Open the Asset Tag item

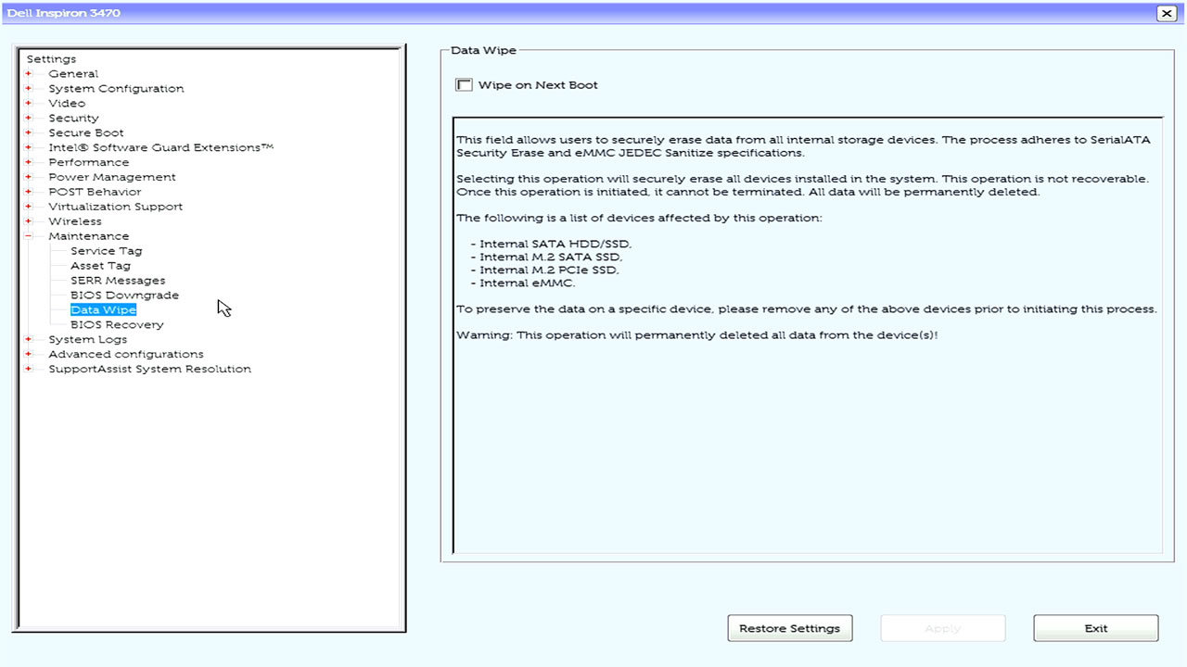[x=100, y=266]
